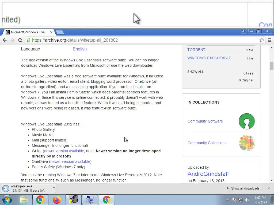Click the network status tray icon
This screenshot has width=274, height=205.
point(241,200)
